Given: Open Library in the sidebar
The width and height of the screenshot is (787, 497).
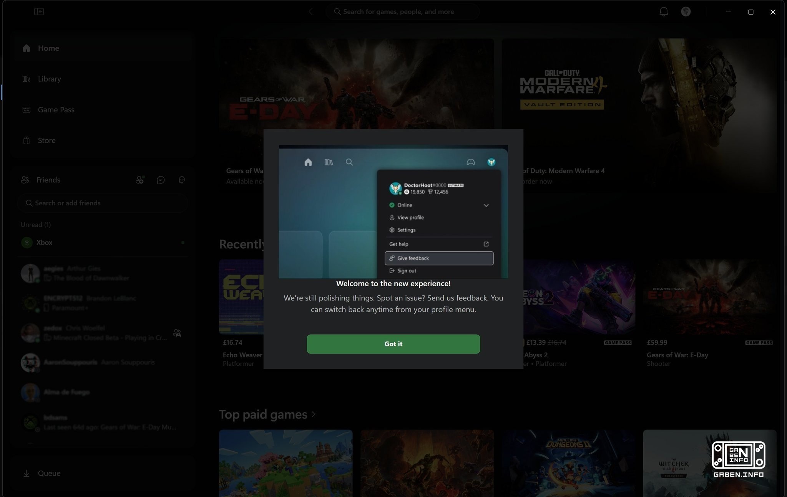Looking at the screenshot, I should coord(103,79).
